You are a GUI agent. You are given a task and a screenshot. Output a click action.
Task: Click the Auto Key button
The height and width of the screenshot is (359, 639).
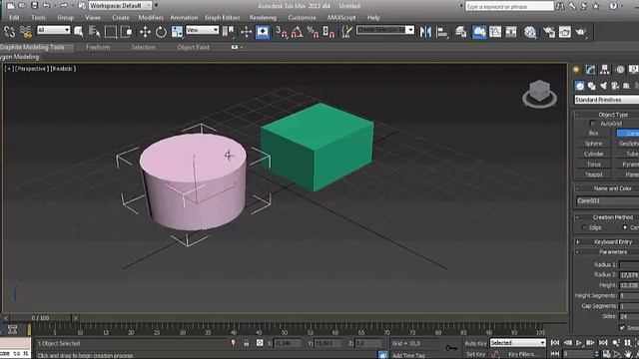[475, 343]
